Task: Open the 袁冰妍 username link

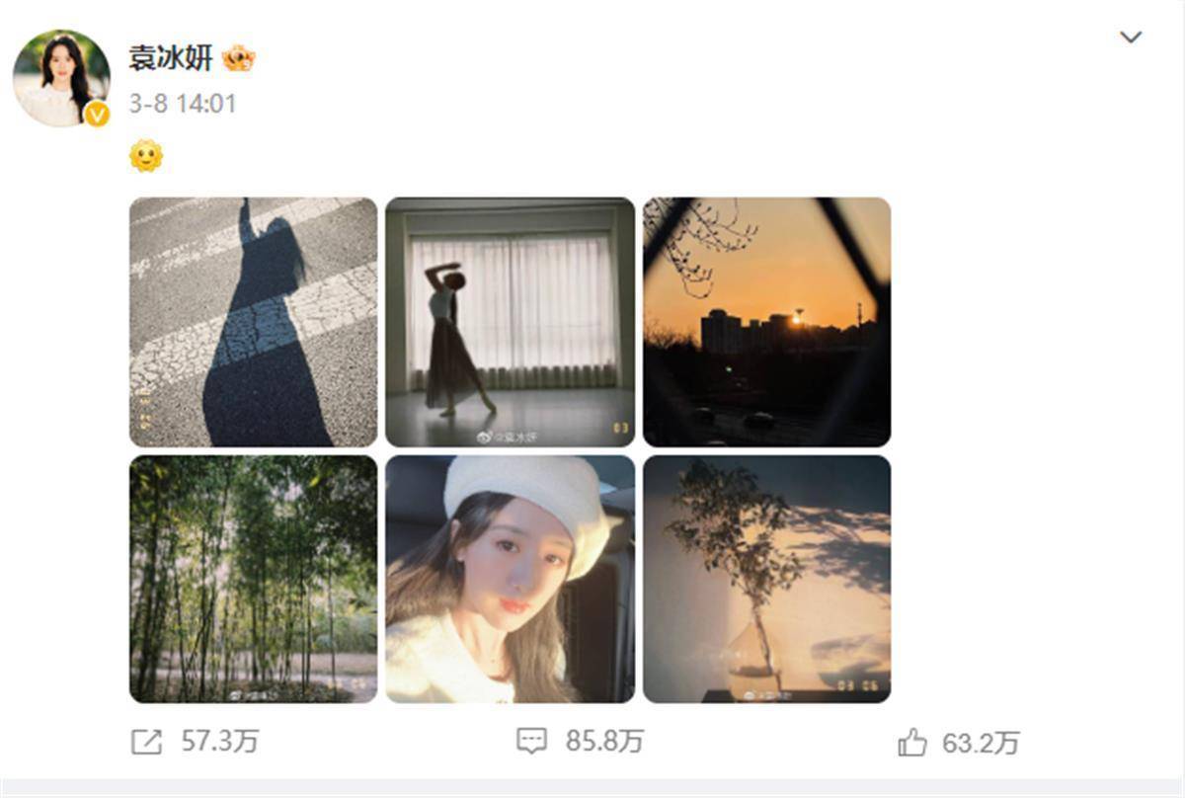Action: click(x=170, y=59)
